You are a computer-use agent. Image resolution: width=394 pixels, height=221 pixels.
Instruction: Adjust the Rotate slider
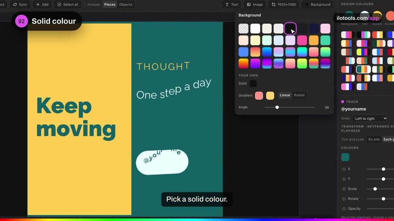380,199
